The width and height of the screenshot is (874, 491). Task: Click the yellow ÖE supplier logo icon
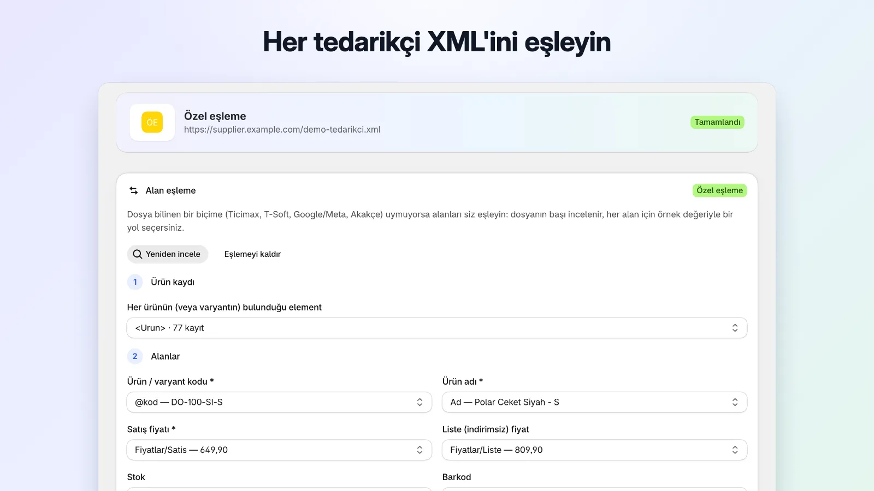(x=152, y=122)
